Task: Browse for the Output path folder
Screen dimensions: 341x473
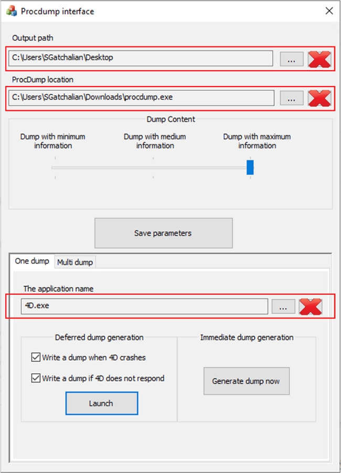Action: (x=292, y=59)
